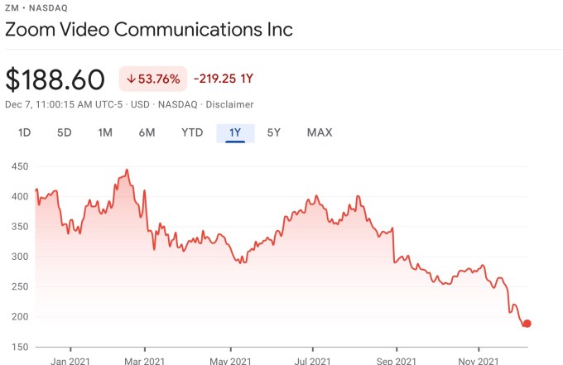This screenshot has height=365, width=563.
Task: Show the MAX price history
Action: pyautogui.click(x=320, y=132)
